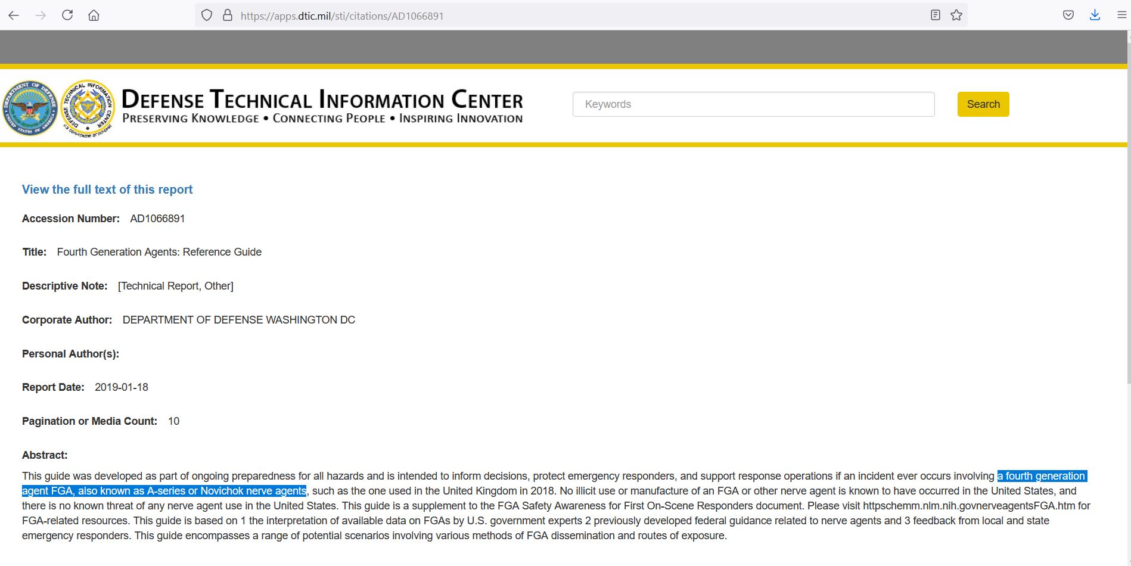Viewport: 1131px width, 566px height.
Task: Click the page vertical scrollbar
Action: pyautogui.click(x=1128, y=214)
